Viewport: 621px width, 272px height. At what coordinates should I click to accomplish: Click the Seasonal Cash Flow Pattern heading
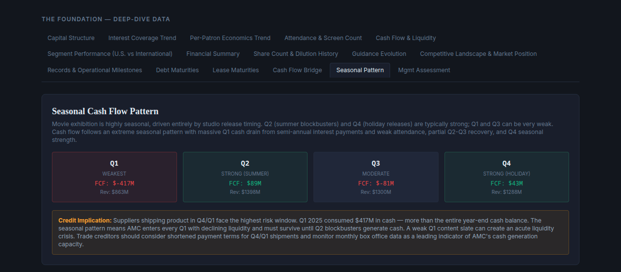[105, 111]
